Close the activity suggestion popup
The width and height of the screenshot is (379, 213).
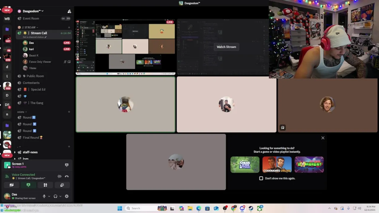[323, 138]
